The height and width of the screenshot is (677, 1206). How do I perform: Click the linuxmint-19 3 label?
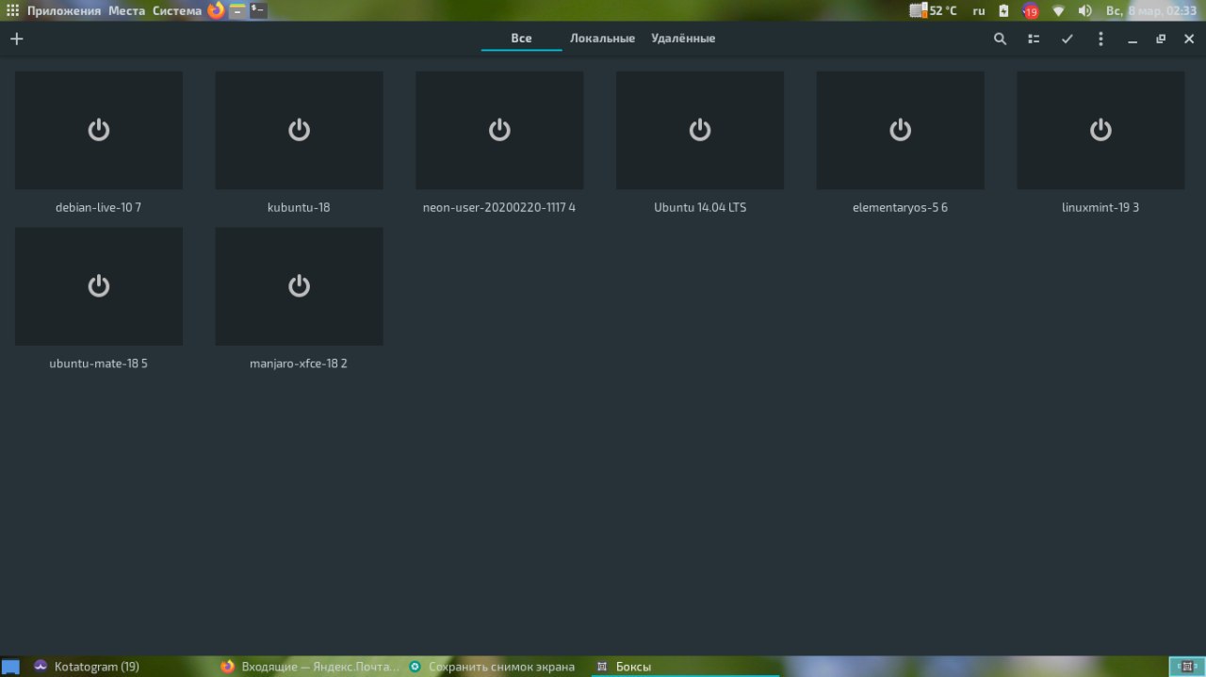click(1100, 207)
